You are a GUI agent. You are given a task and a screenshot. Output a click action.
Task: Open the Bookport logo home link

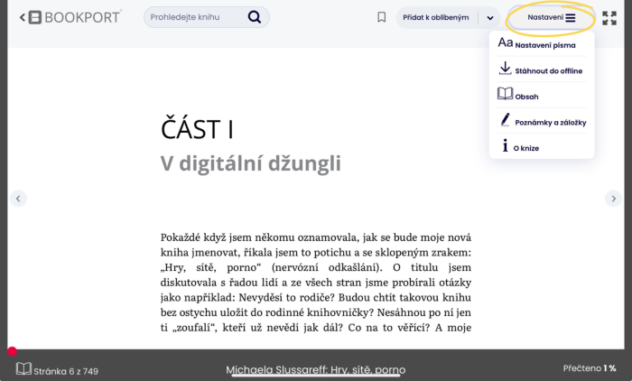75,17
